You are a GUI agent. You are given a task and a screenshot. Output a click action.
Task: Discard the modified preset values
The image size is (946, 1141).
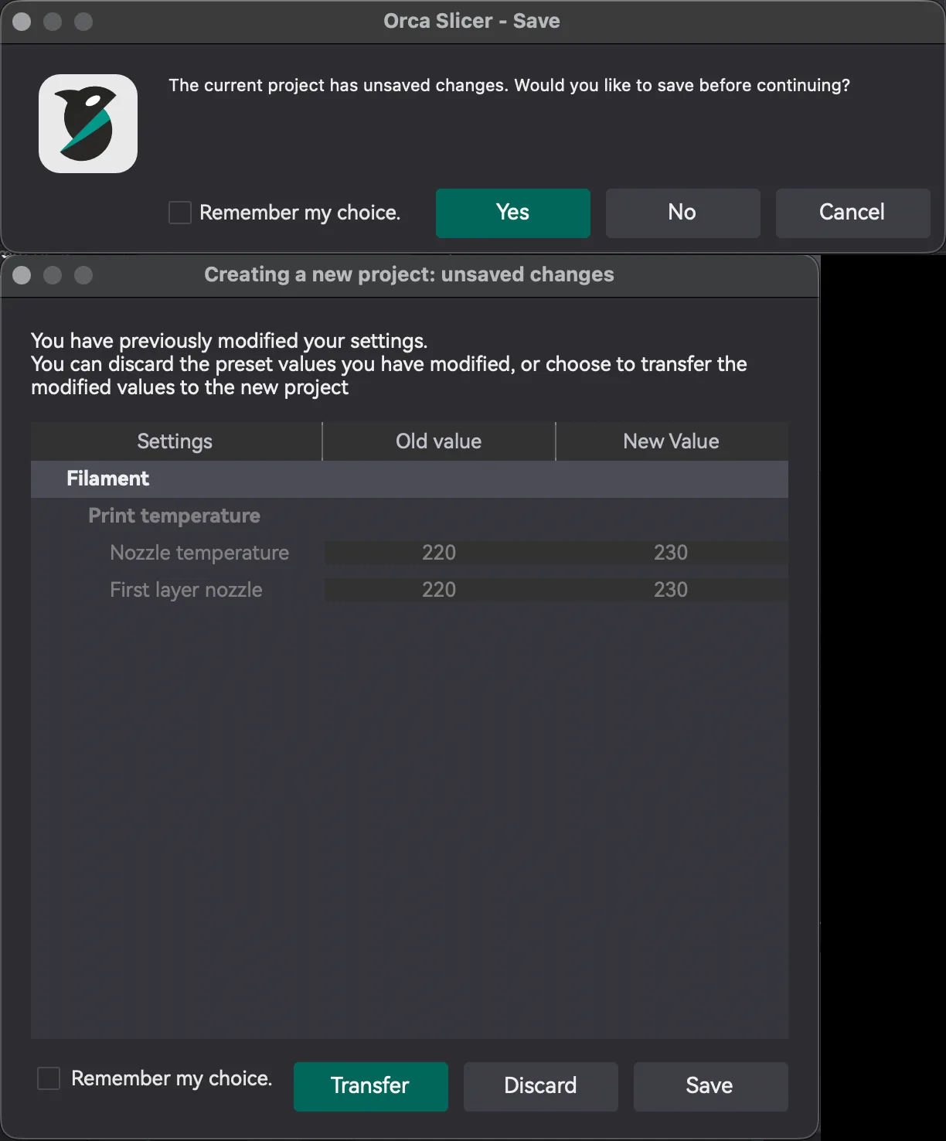click(541, 1086)
